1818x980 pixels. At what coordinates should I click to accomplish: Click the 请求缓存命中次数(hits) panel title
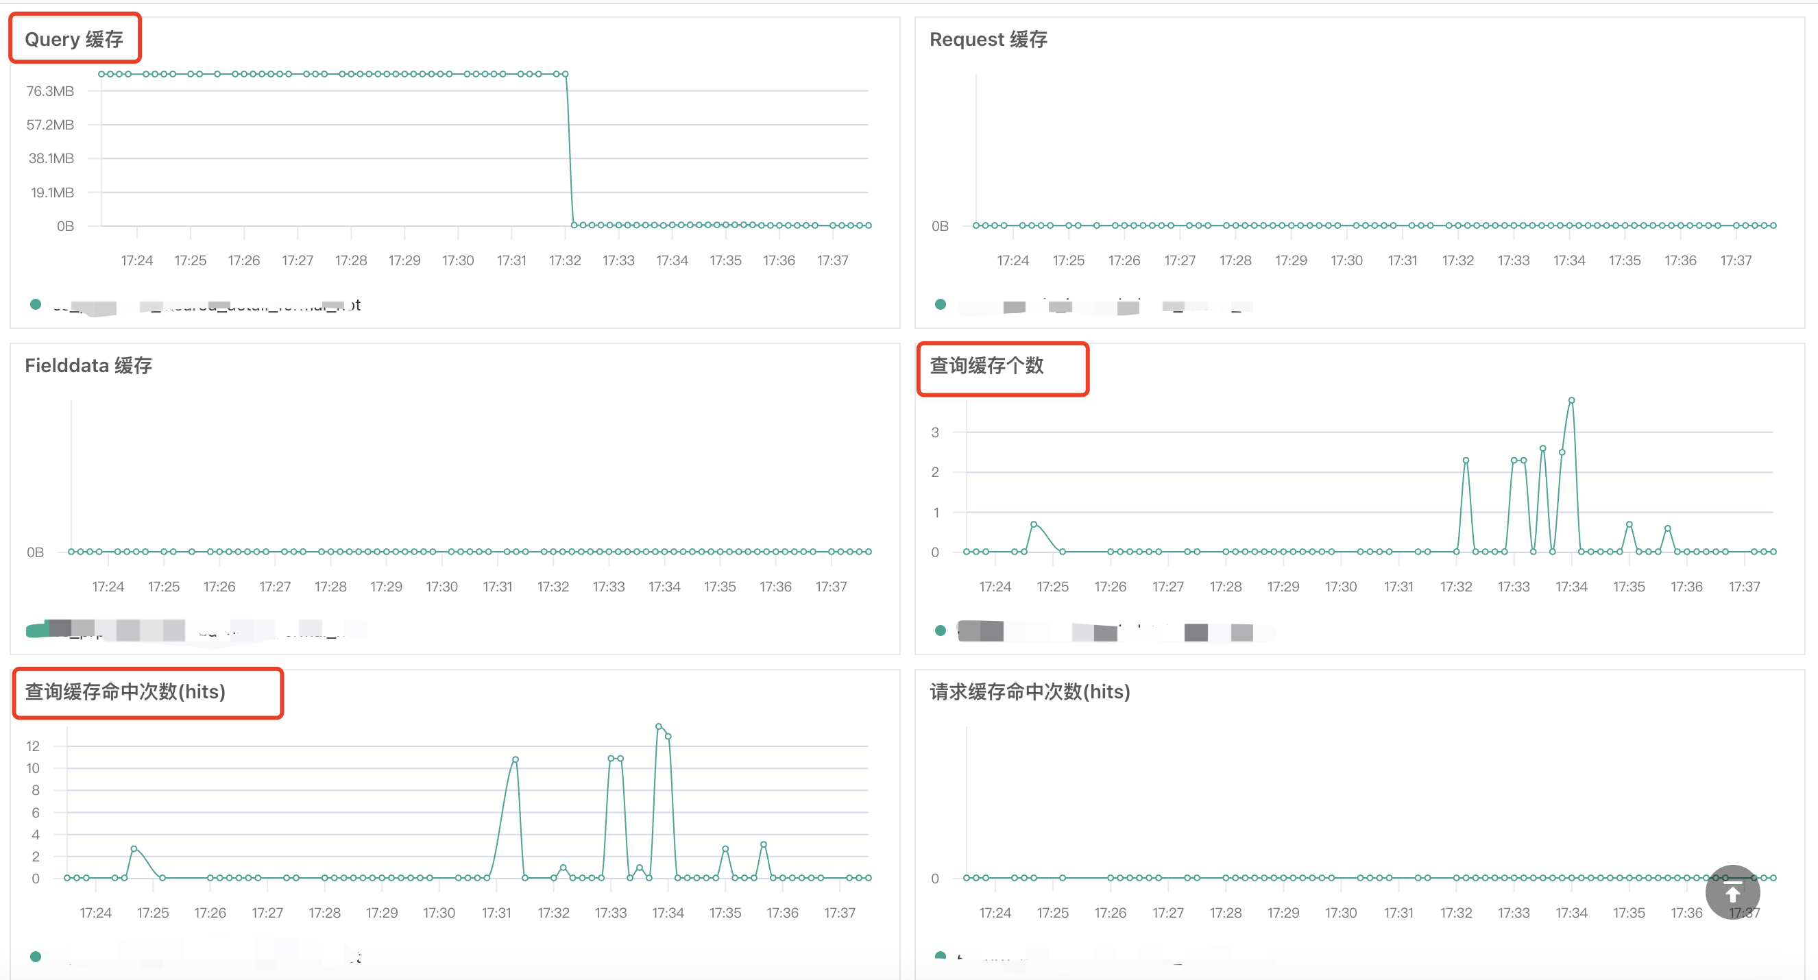tap(1030, 691)
